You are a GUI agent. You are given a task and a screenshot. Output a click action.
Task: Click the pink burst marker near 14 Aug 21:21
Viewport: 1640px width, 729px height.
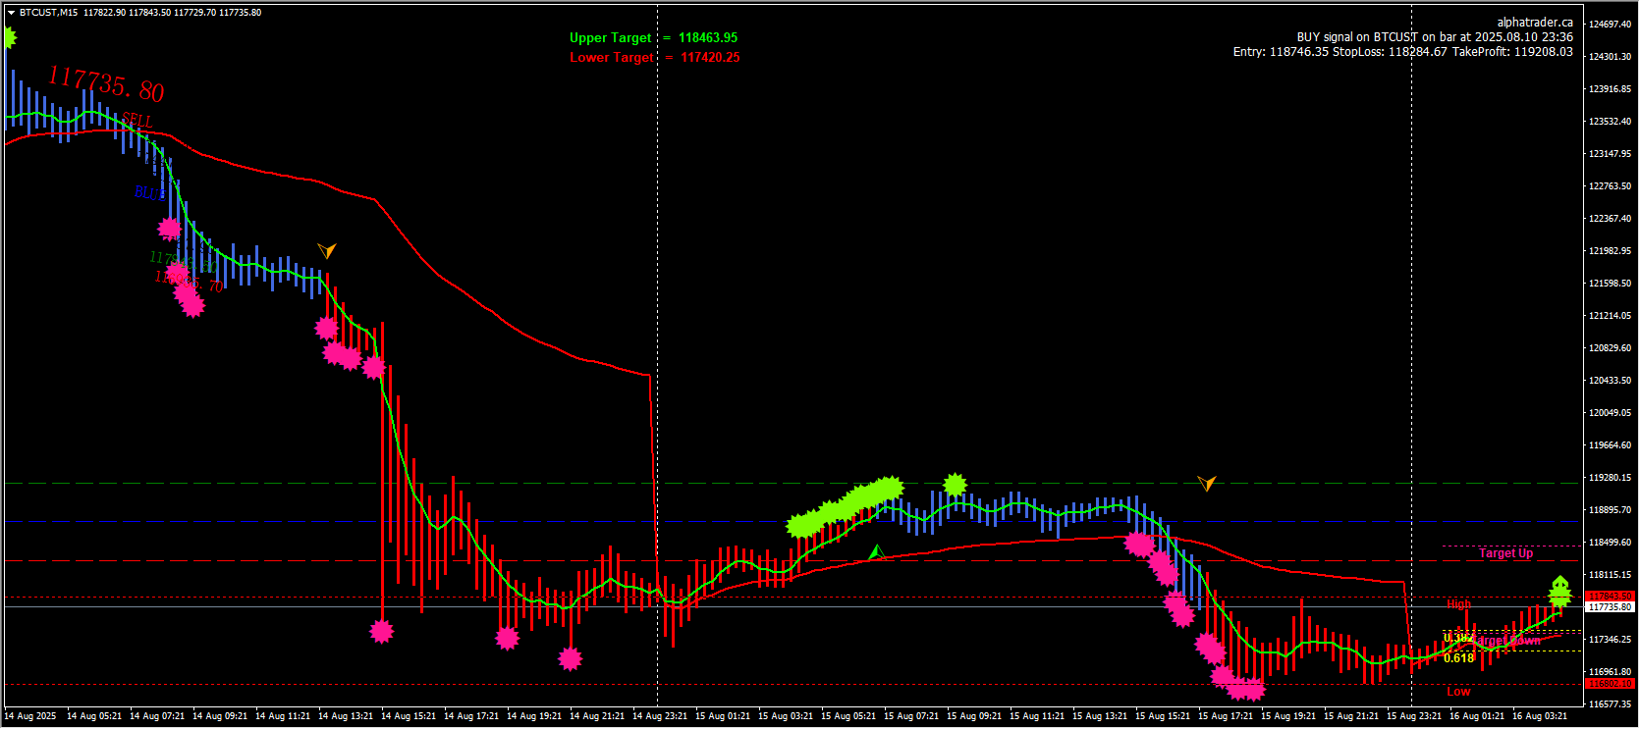pyautogui.click(x=570, y=658)
